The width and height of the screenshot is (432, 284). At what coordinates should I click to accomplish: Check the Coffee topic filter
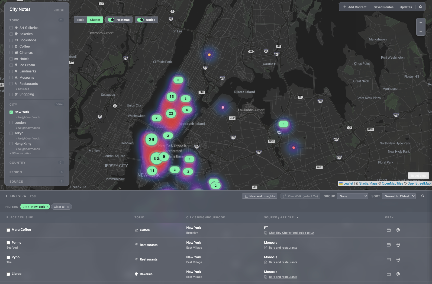pyautogui.click(x=11, y=46)
